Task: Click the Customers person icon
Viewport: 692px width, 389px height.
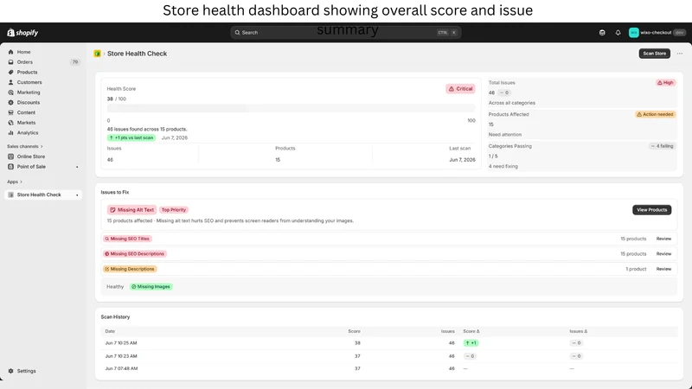Action: click(11, 82)
